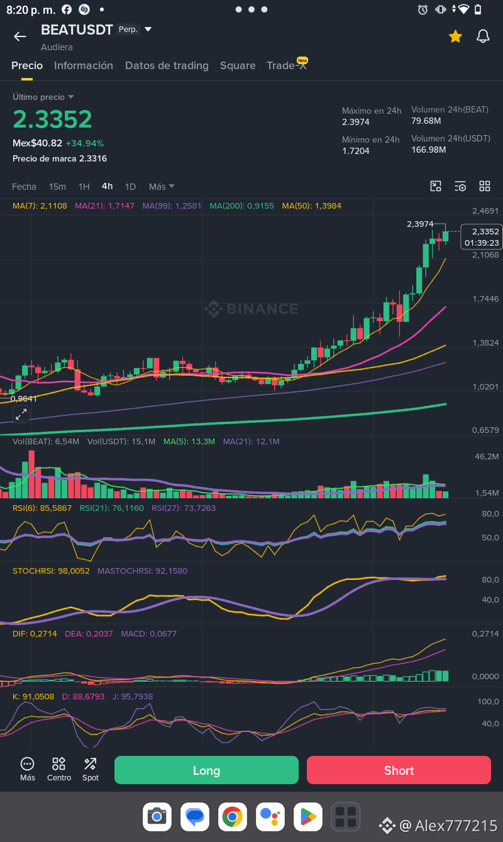Go back using the arrow icon
This screenshot has height=842, width=503.
click(20, 36)
